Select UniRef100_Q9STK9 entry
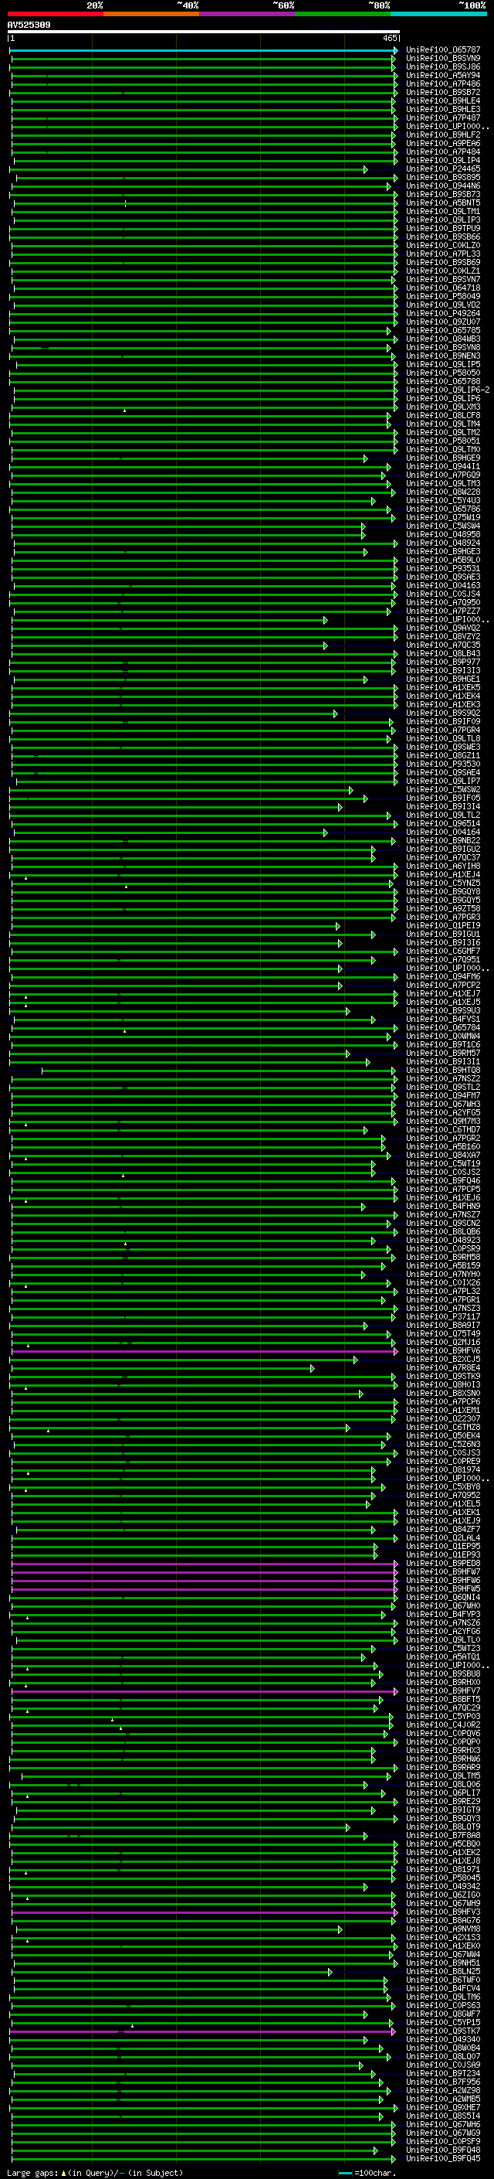494x2179 pixels. [x=442, y=1377]
